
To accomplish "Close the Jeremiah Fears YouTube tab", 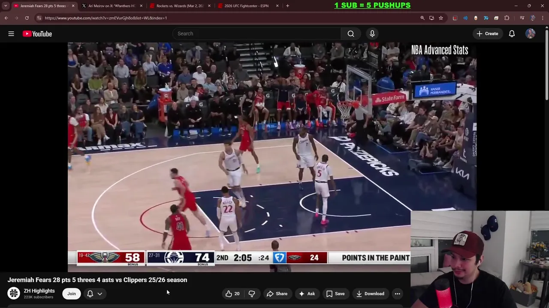I will coord(73,6).
